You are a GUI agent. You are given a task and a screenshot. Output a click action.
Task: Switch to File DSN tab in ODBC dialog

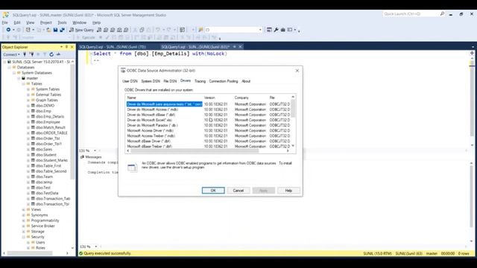(x=170, y=81)
